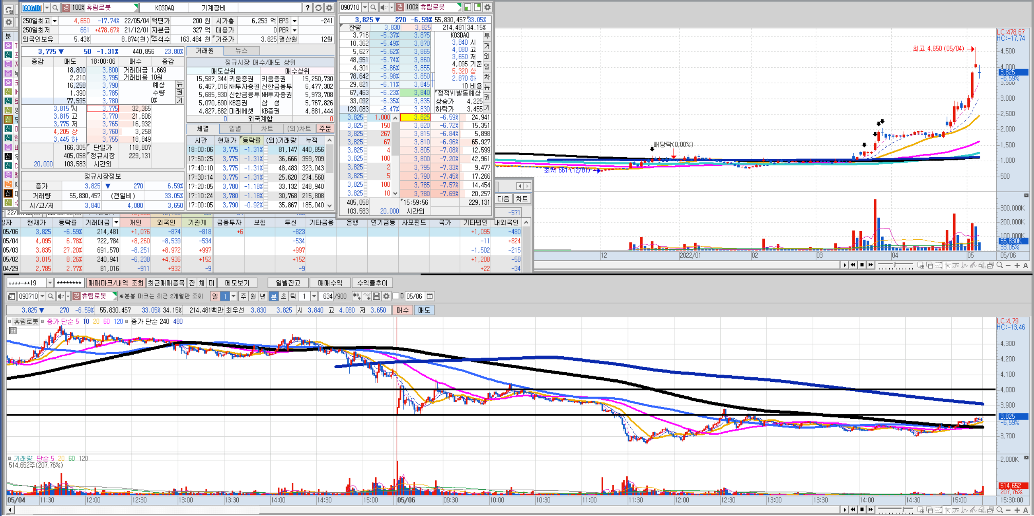The image size is (1034, 516).
Task: Switch to the 뉴스 tab
Action: click(242, 51)
